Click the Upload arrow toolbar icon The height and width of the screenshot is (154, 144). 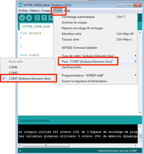click(x=29, y=18)
